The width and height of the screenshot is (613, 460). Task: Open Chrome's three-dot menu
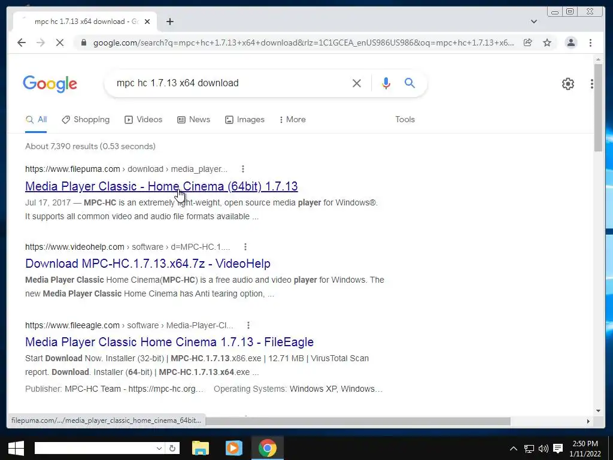pos(590,43)
